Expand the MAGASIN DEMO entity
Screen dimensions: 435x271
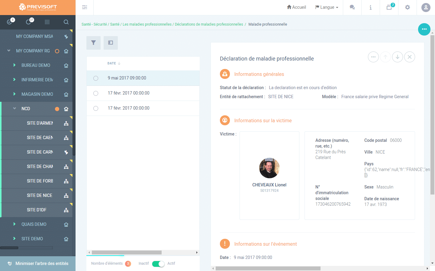(x=14, y=94)
